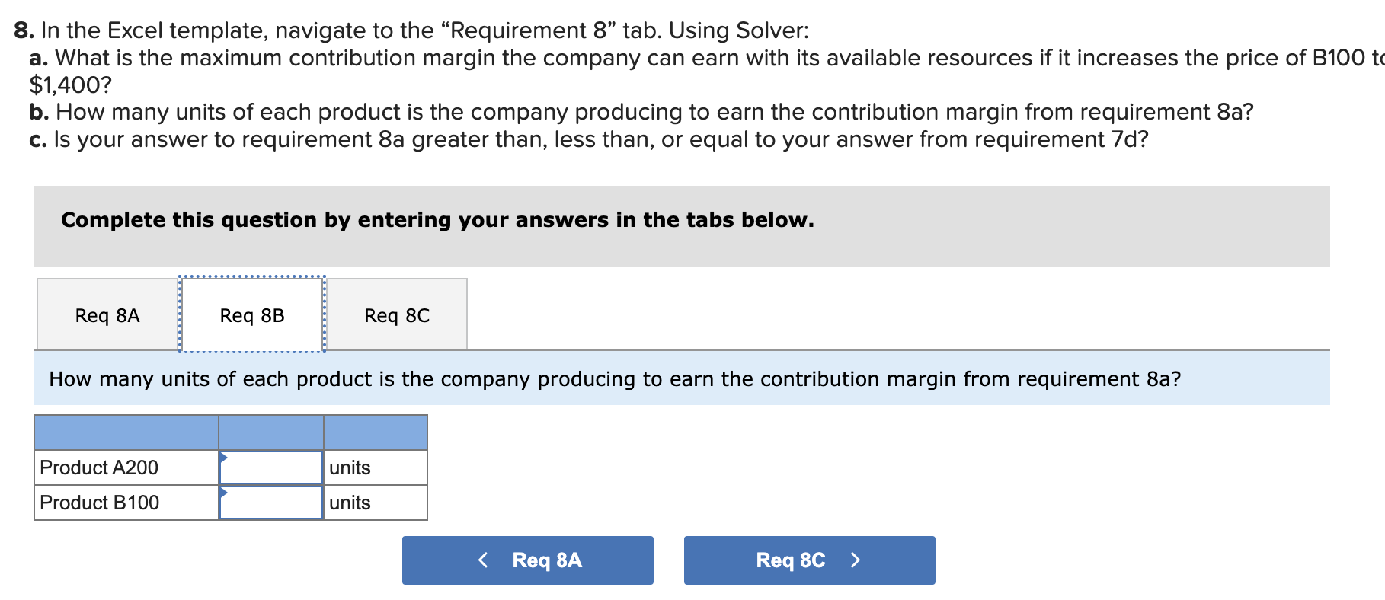The height and width of the screenshot is (600, 1385).
Task: Click the right chevron on Req 8C button
Action: point(855,560)
